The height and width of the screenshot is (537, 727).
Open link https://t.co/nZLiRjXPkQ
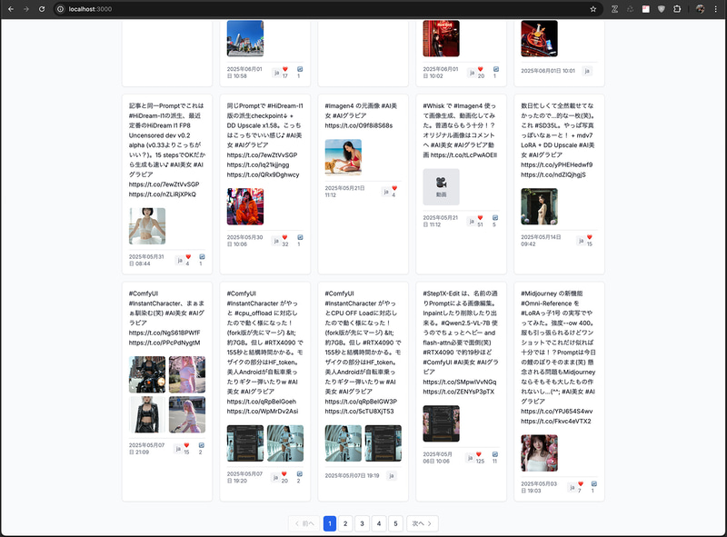163,194
